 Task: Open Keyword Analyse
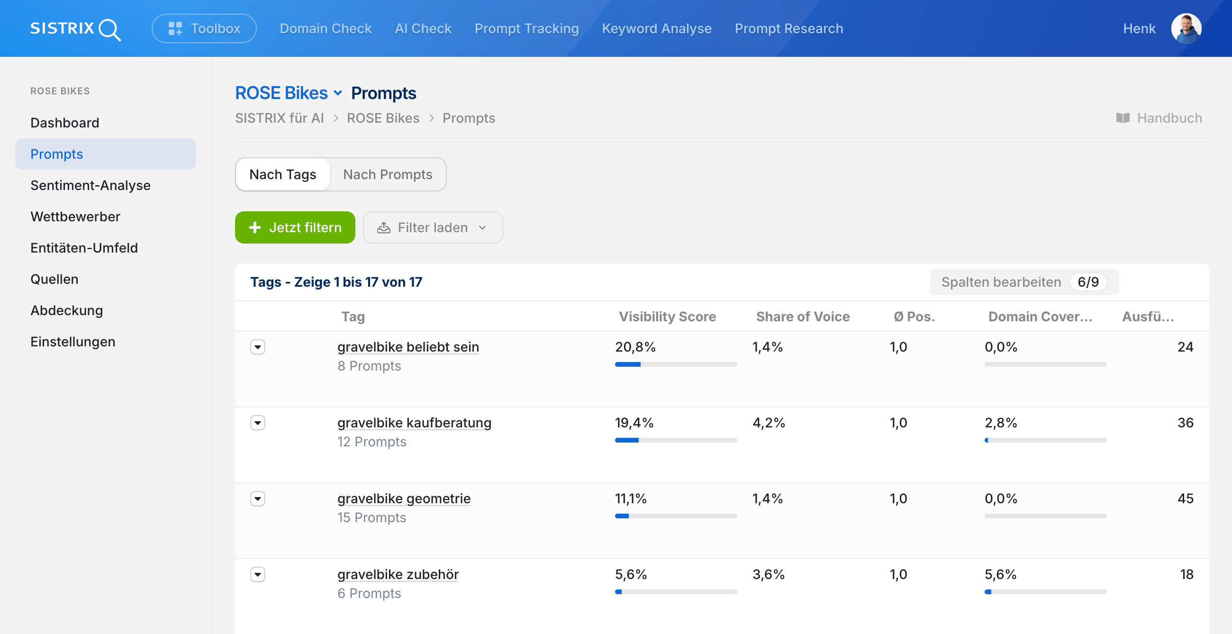[657, 29]
